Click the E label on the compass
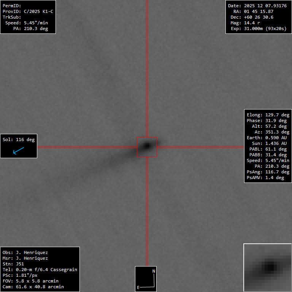This screenshot has height=292, width=292. click(138, 287)
